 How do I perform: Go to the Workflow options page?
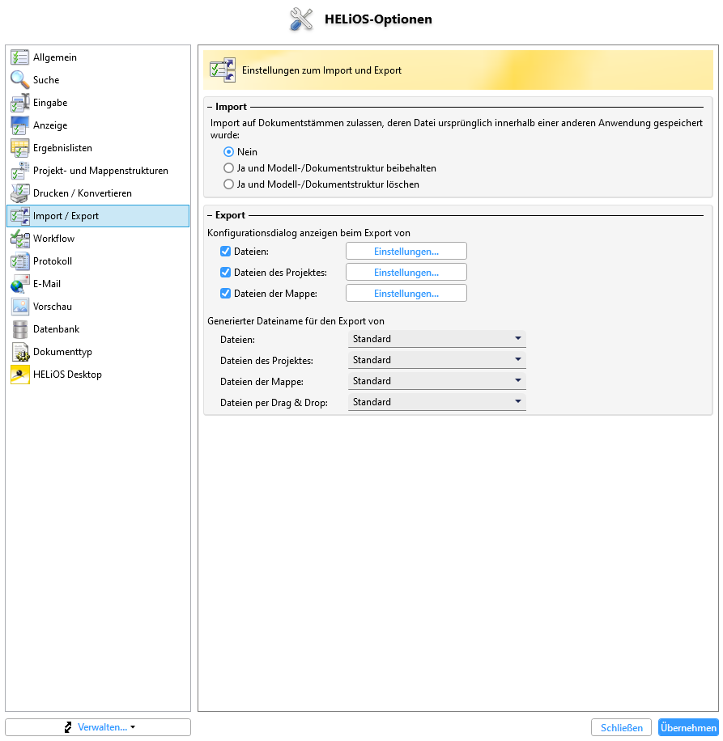pyautogui.click(x=98, y=239)
